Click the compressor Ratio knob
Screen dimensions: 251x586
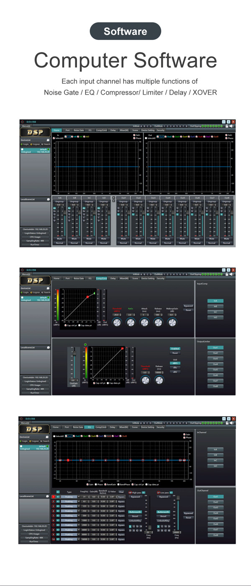pos(131,322)
